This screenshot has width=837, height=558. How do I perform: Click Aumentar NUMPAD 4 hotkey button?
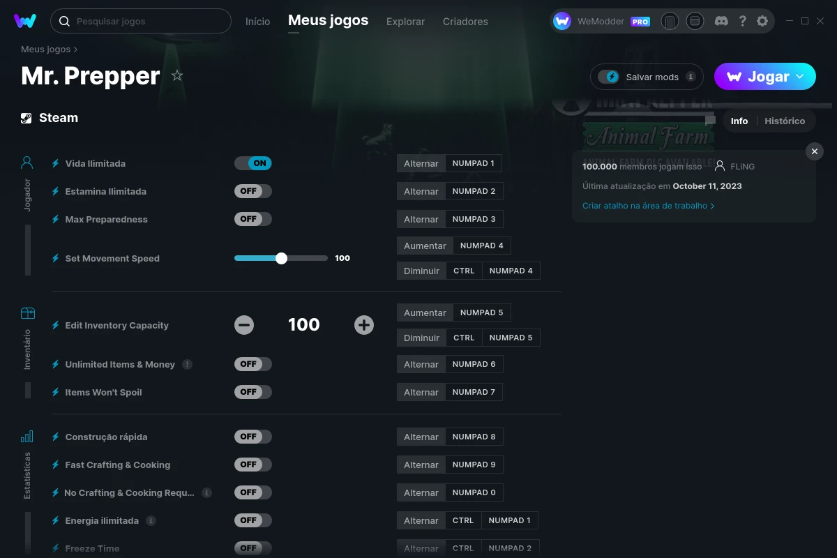coord(453,246)
